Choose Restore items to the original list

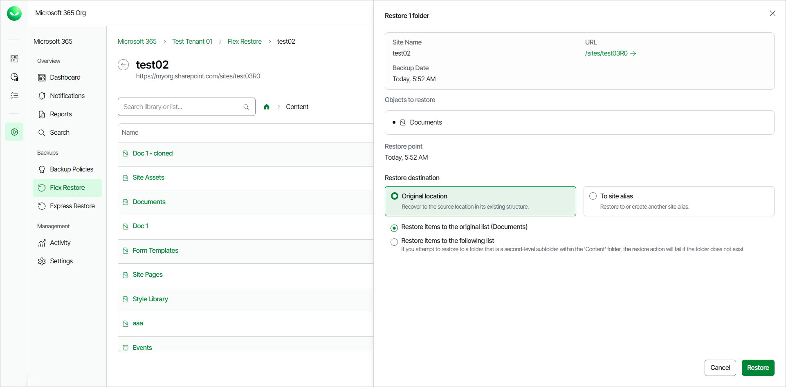tap(394, 228)
